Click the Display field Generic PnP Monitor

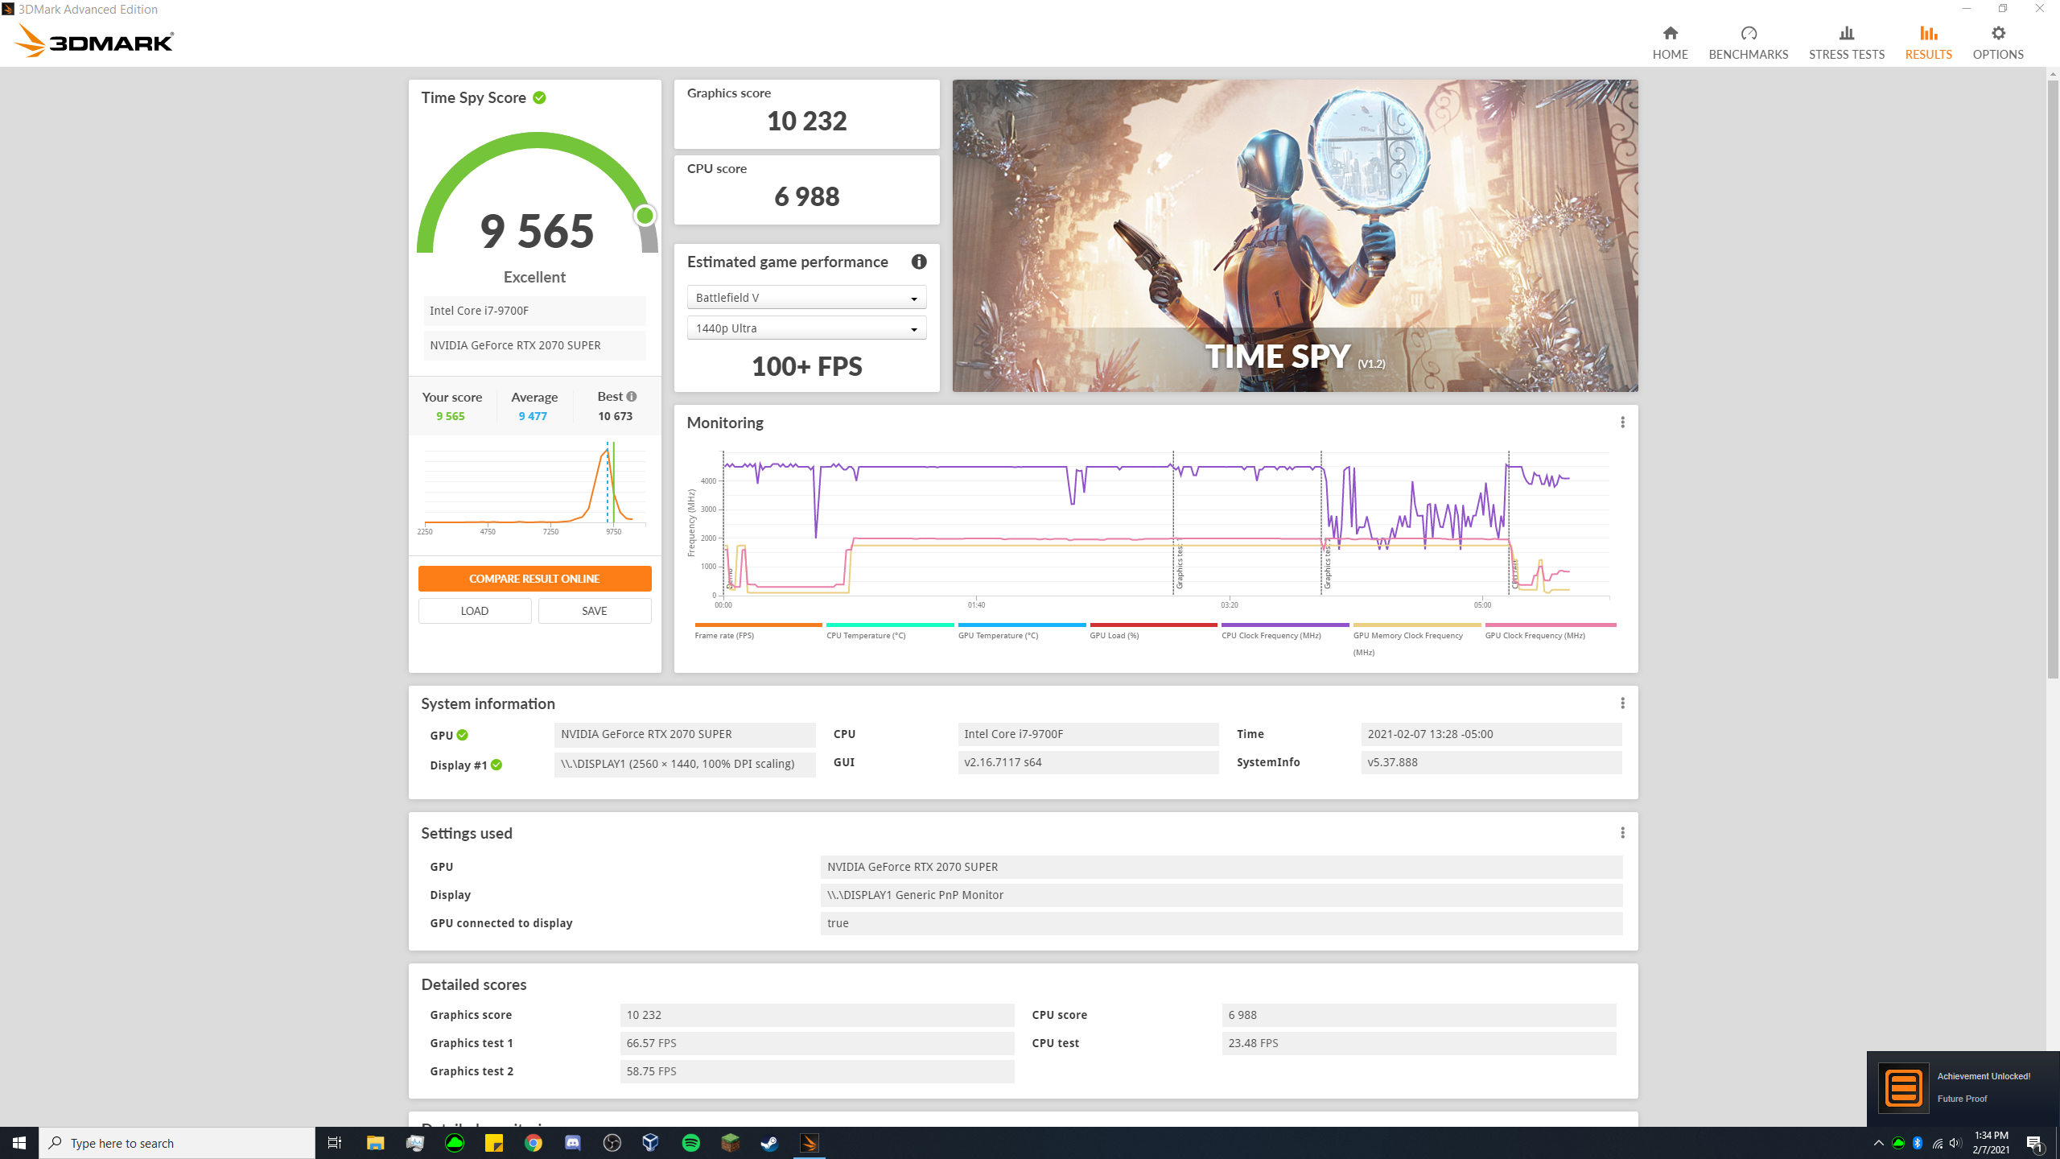1222,895
